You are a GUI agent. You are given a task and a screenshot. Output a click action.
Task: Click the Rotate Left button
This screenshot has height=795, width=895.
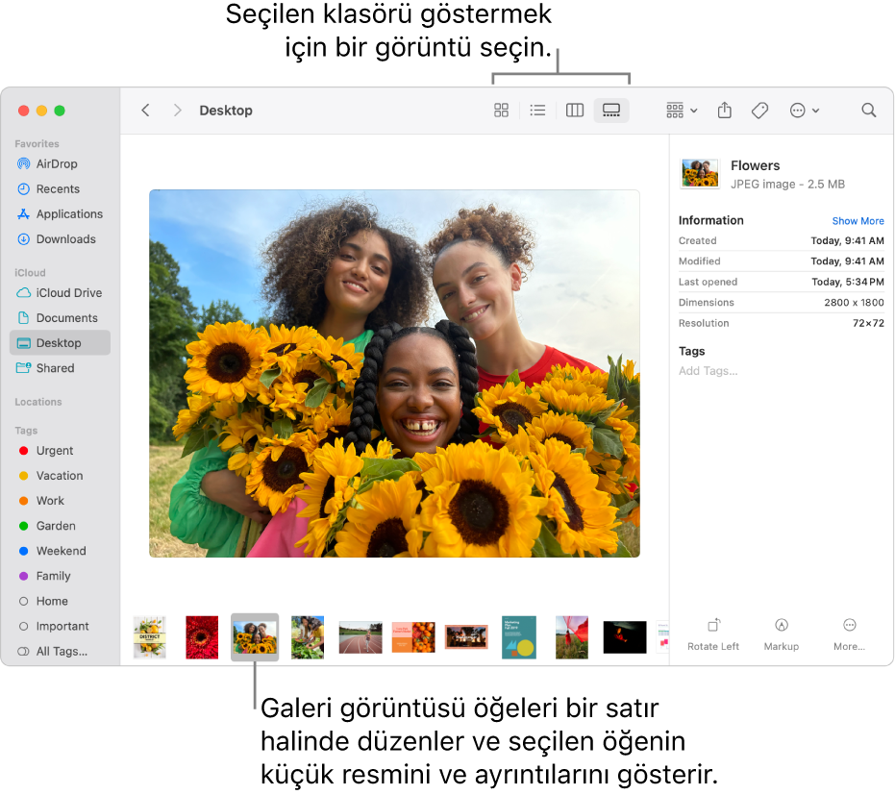click(x=713, y=634)
